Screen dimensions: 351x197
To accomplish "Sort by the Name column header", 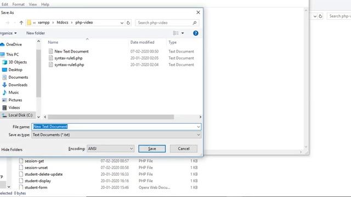I will (53, 42).
